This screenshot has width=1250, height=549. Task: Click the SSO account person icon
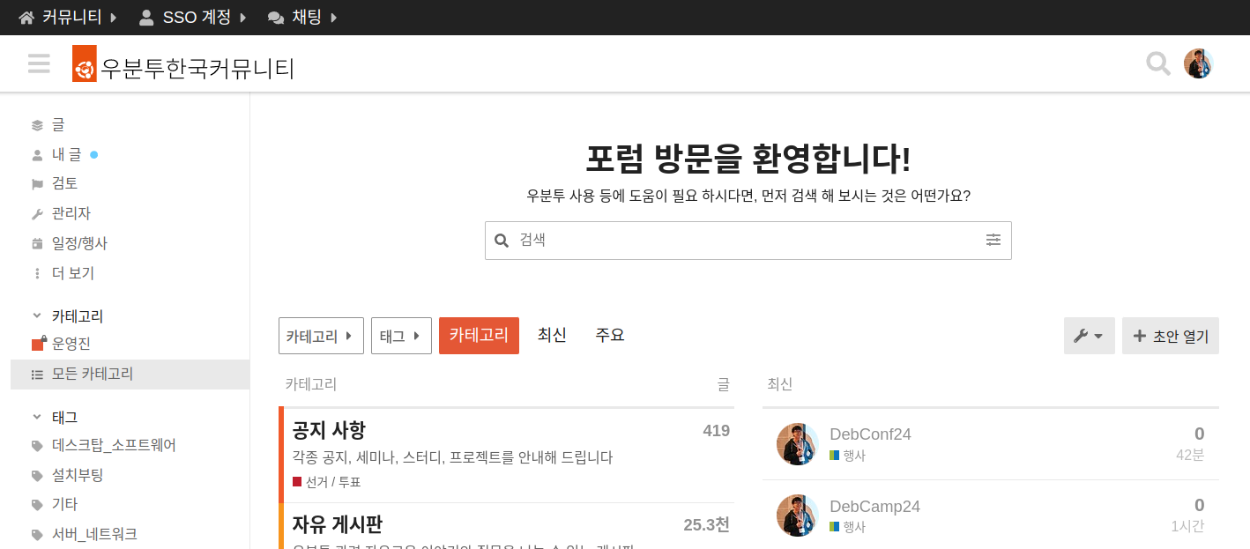(146, 18)
